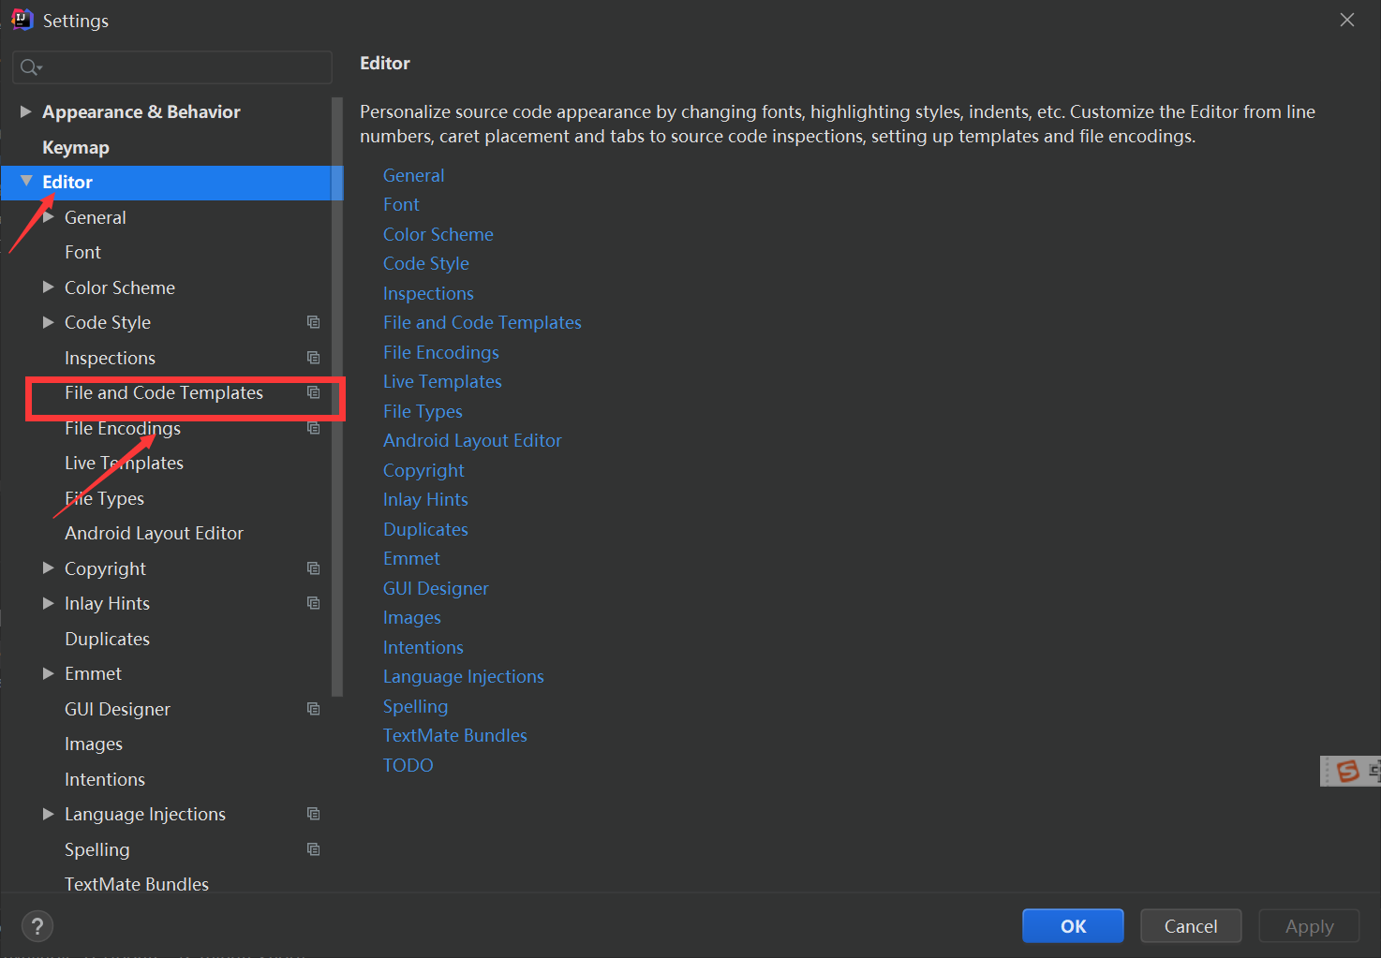The height and width of the screenshot is (958, 1381).
Task: Expand the Copyright tree node
Action: point(49,568)
